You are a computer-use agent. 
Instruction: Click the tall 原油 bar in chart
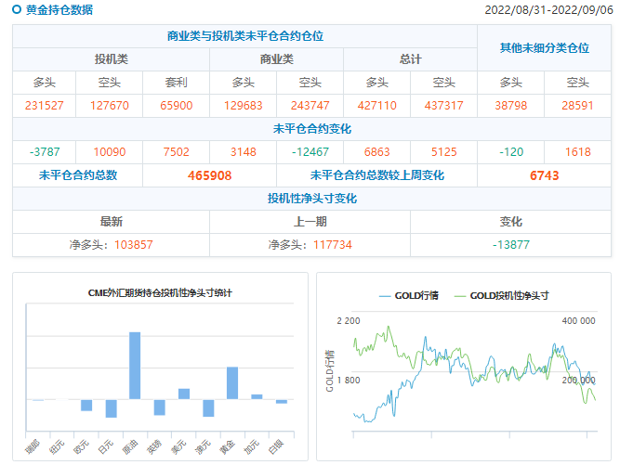pyautogui.click(x=135, y=365)
